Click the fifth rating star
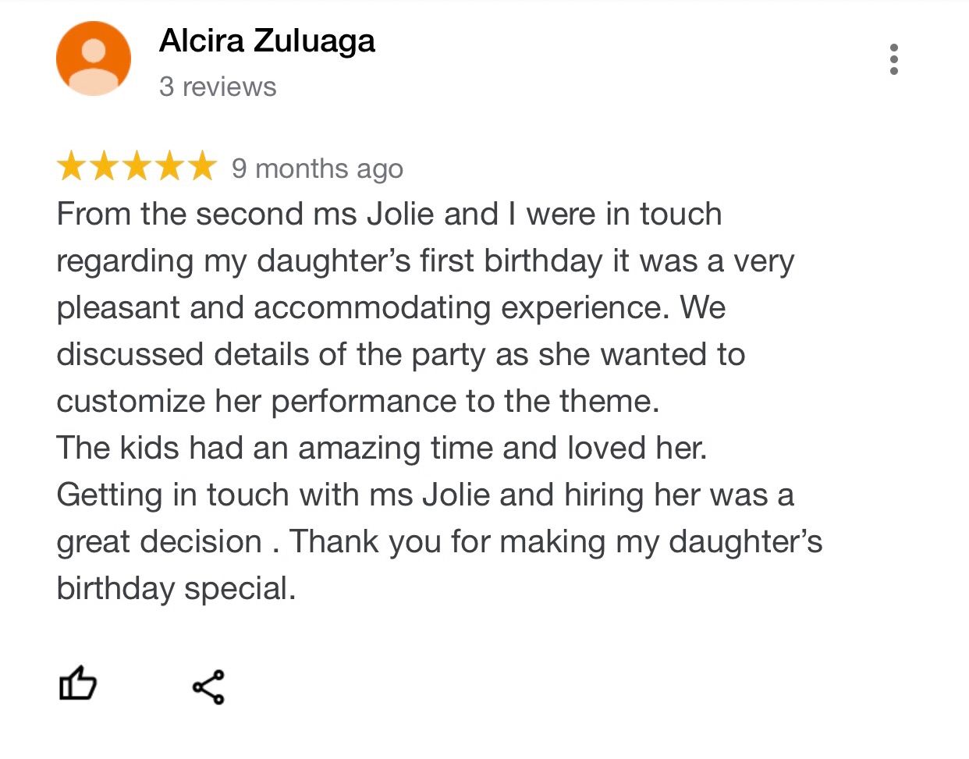The height and width of the screenshot is (759, 969). [x=202, y=167]
